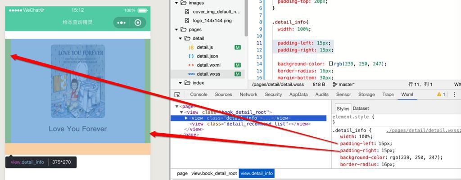Click the braces icon of detail.json
Screen dimensions: 461x180
(x=191, y=56)
